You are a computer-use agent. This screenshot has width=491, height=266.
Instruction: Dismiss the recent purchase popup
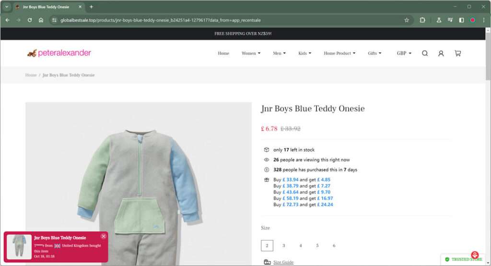pos(104,236)
